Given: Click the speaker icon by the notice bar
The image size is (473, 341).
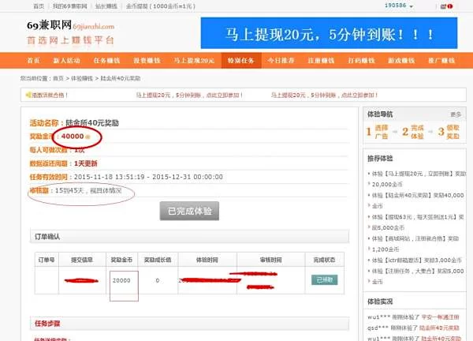Looking at the screenshot, I should click(26, 95).
